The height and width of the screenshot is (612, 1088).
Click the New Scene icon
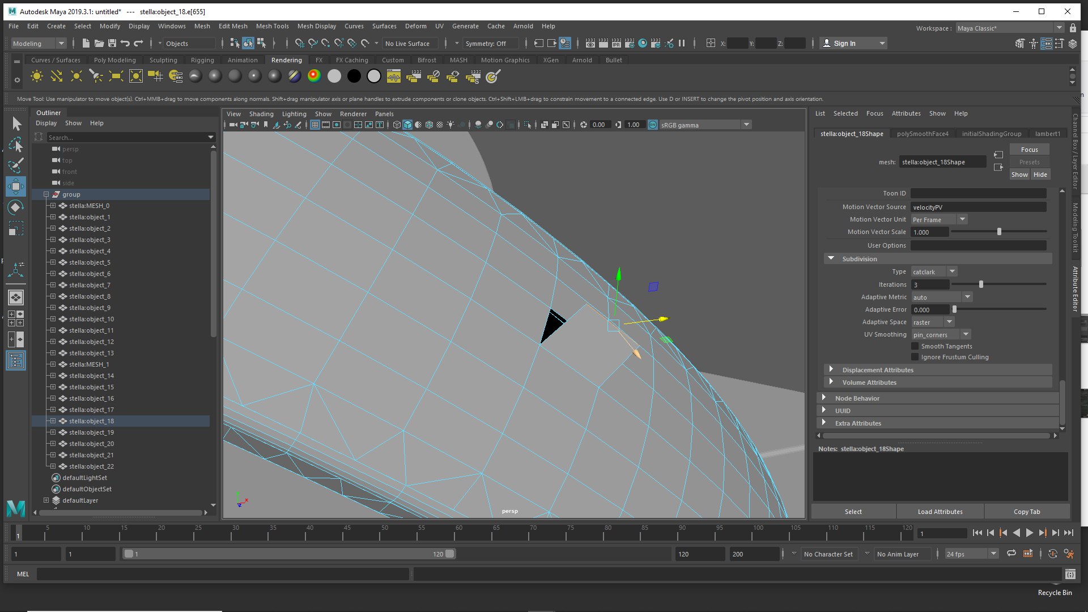pos(86,44)
